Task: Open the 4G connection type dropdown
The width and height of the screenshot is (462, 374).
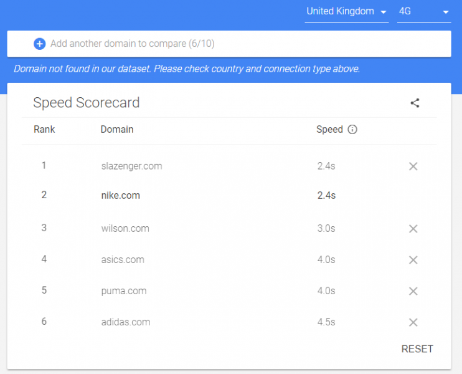Action: tap(423, 12)
